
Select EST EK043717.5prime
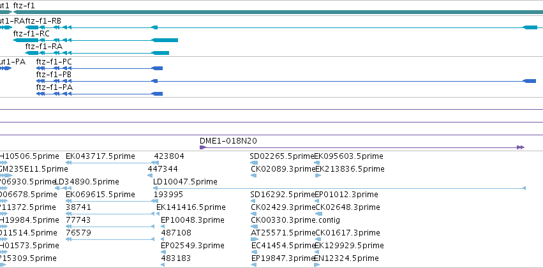point(100,156)
